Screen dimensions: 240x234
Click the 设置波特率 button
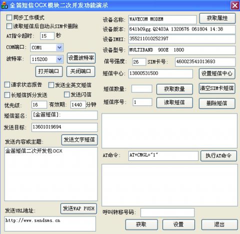[x=81, y=58]
